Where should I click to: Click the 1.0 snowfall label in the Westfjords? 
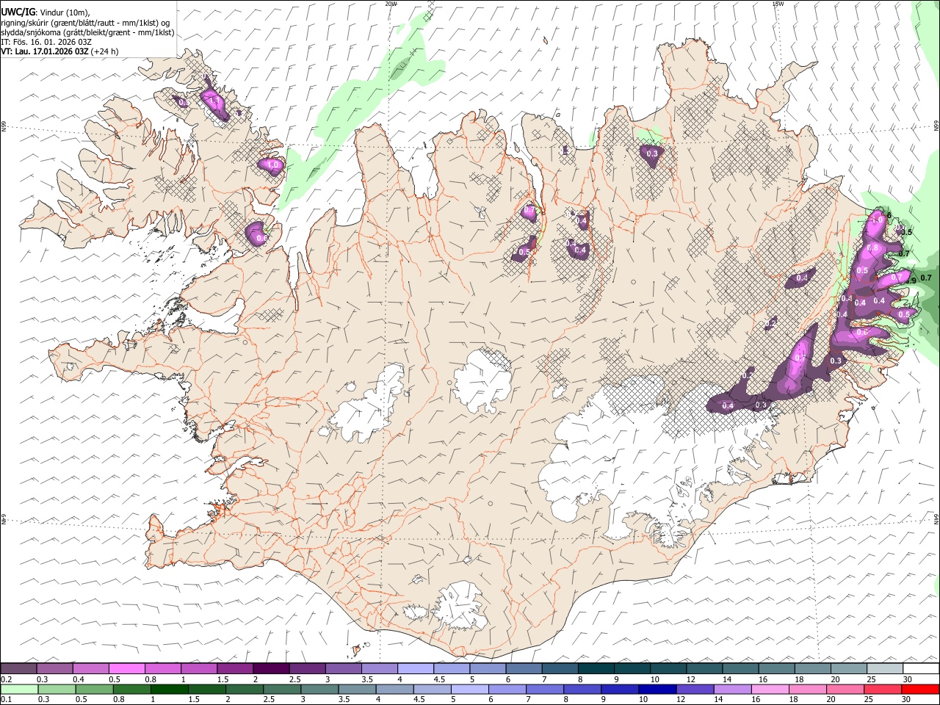click(x=273, y=166)
